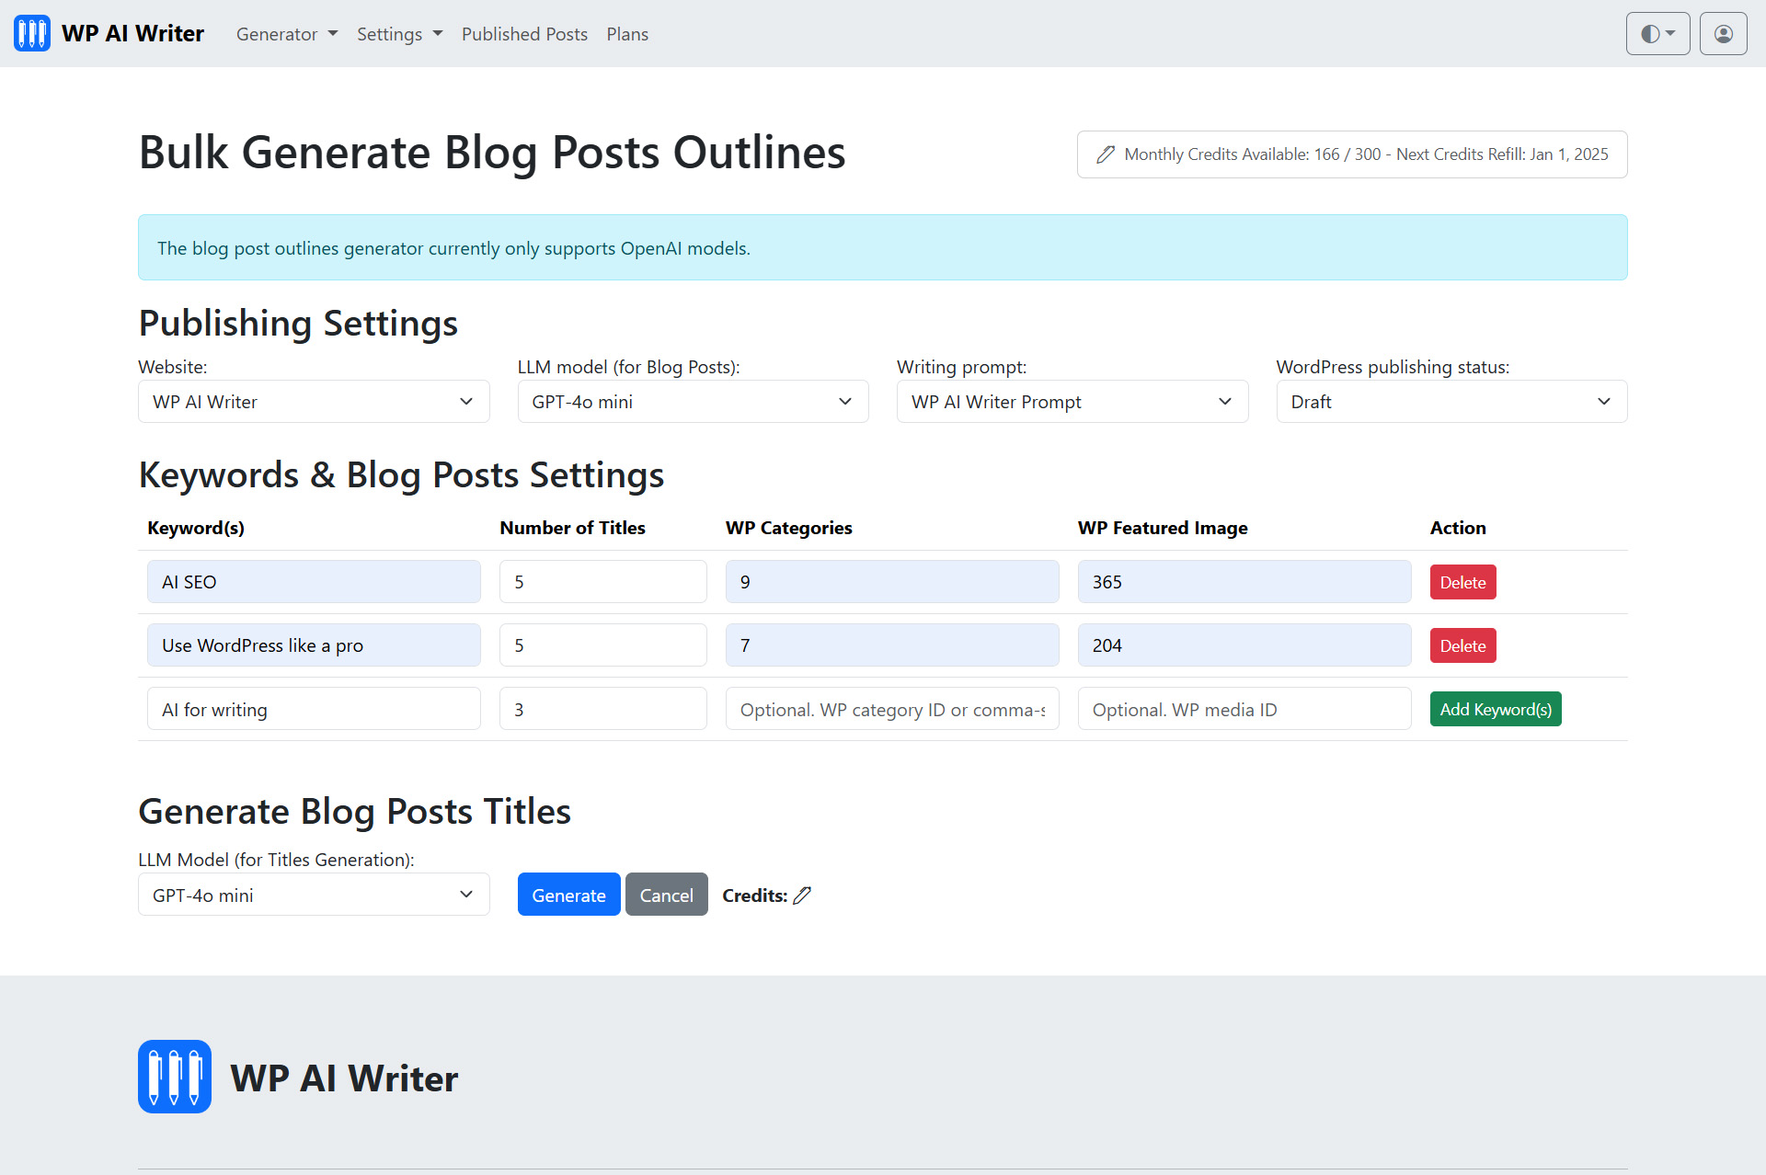The height and width of the screenshot is (1175, 1766).
Task: Click the pencil icon next to Credits label
Action: 803,895
